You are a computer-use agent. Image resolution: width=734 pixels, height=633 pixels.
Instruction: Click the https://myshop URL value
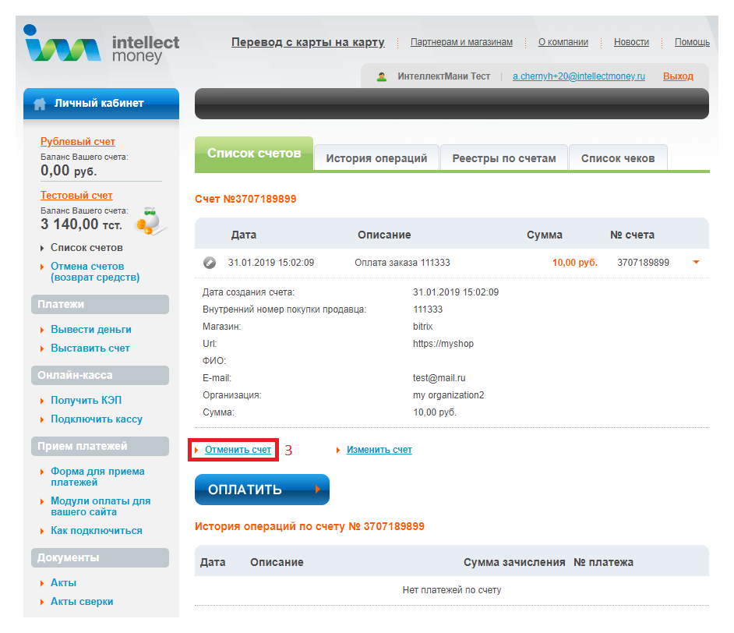(x=443, y=344)
